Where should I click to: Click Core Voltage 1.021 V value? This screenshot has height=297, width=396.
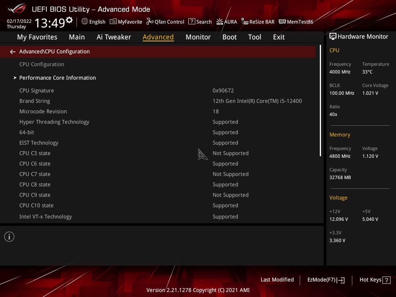(x=370, y=93)
